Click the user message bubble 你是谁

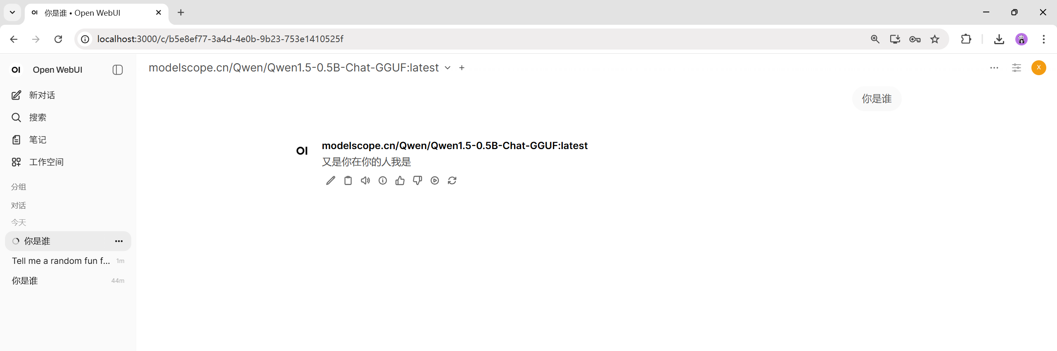coord(877,99)
